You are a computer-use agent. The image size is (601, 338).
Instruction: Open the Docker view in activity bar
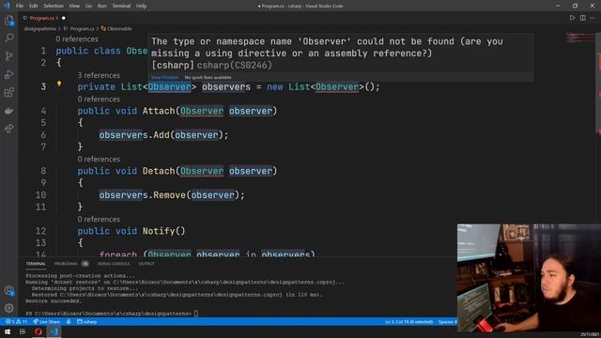click(x=8, y=111)
